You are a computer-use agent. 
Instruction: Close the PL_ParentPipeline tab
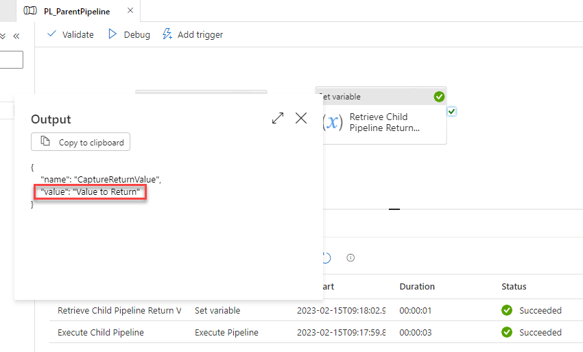[130, 10]
